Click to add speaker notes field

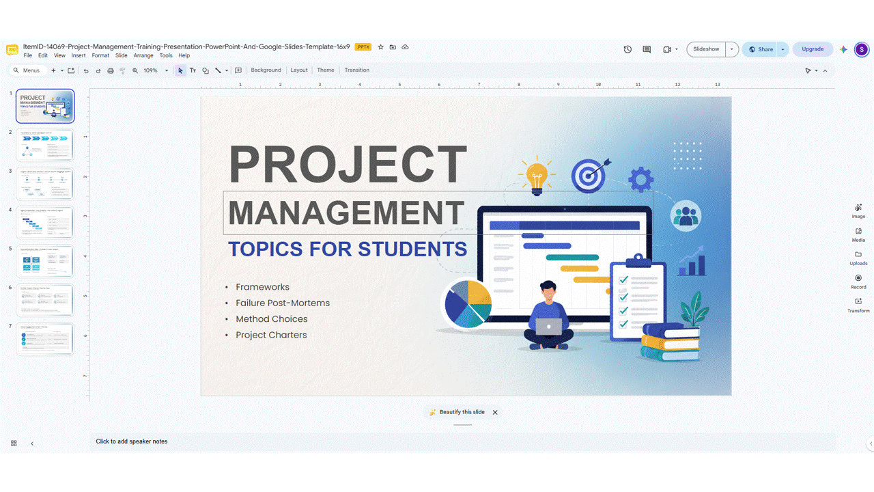coord(462,441)
